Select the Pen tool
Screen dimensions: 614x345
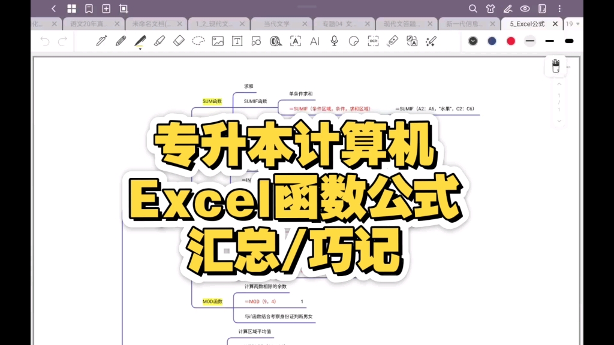tap(101, 41)
